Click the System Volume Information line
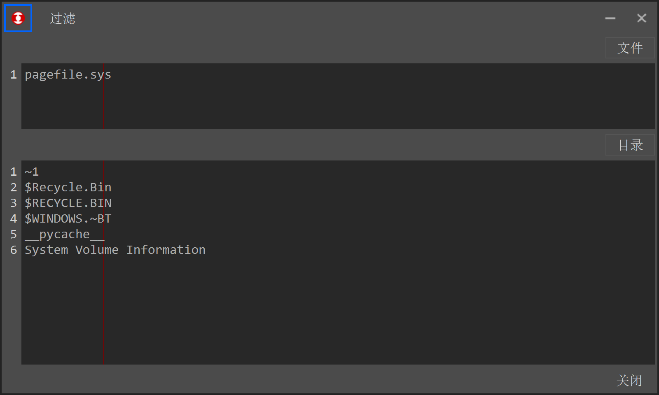659x395 pixels. tap(115, 250)
